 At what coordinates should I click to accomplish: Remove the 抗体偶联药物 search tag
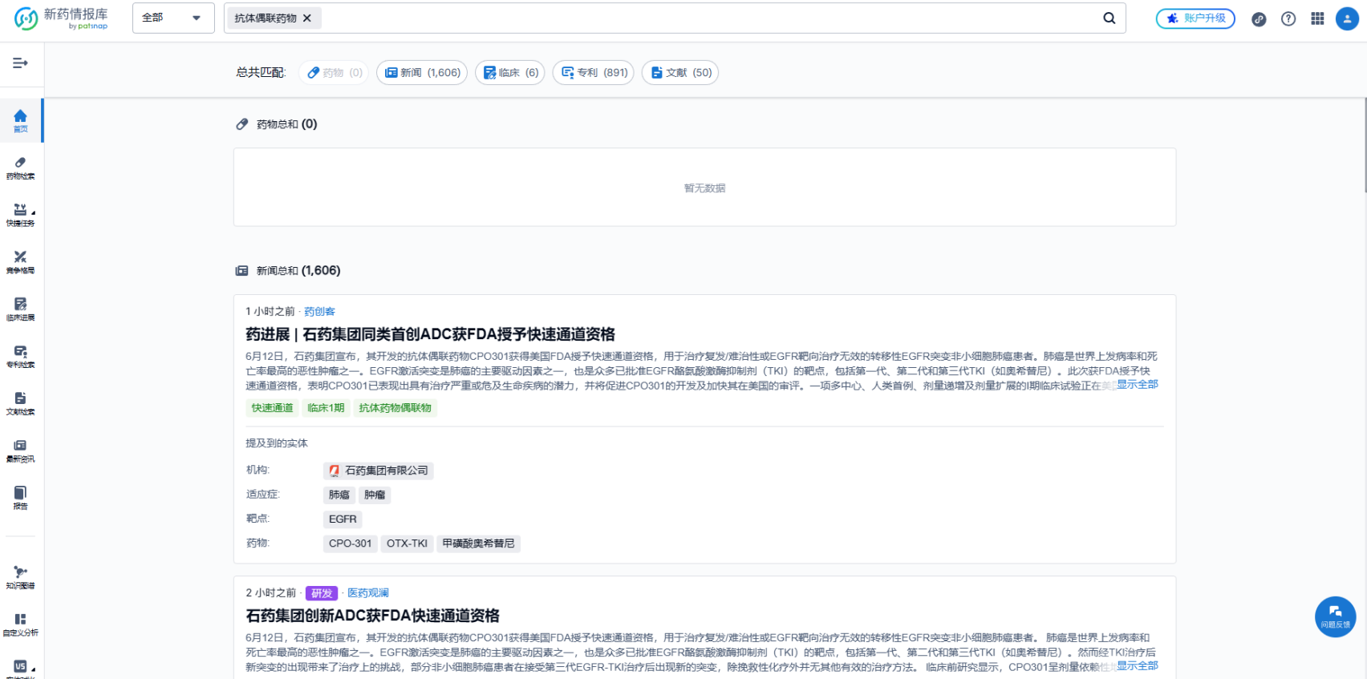coord(307,18)
